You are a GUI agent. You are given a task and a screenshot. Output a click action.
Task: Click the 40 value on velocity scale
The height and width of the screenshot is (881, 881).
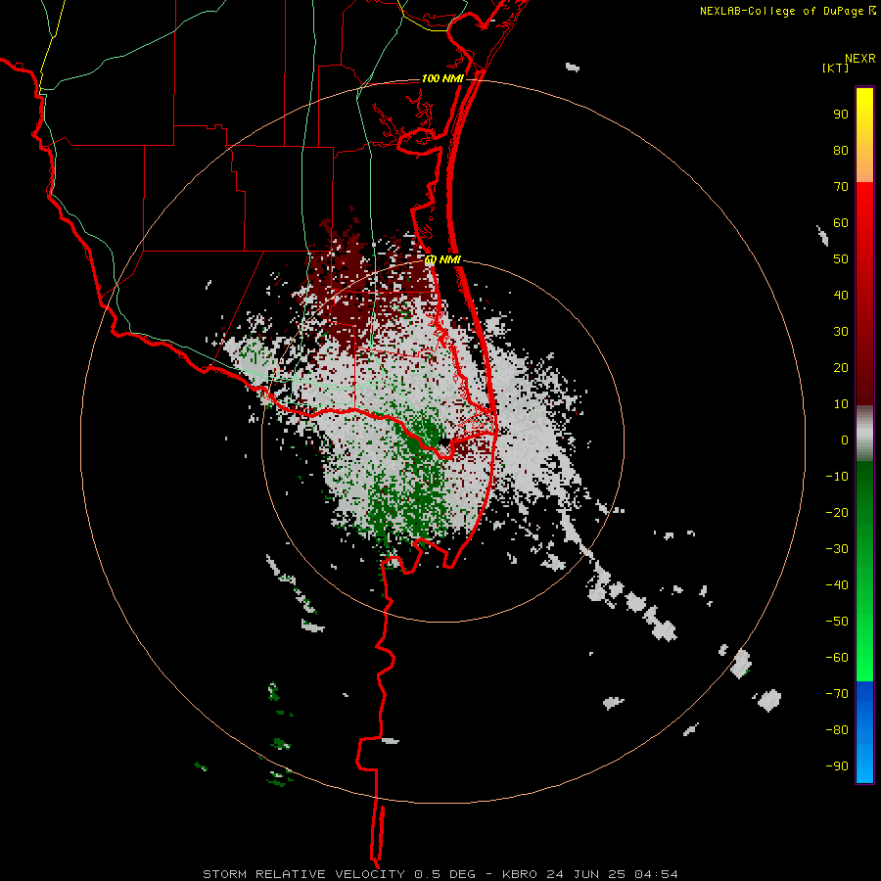841,295
